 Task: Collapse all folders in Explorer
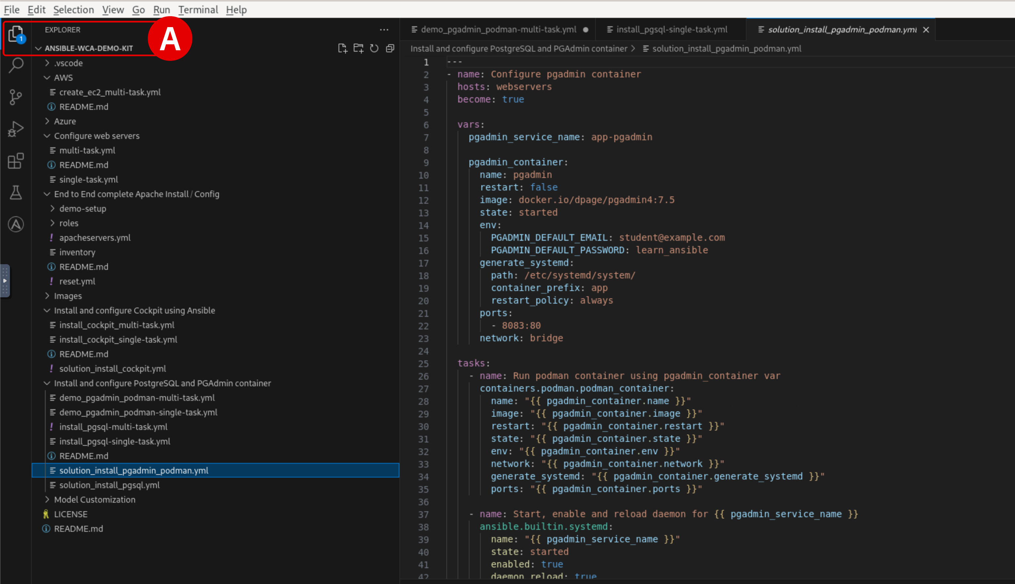tap(390, 49)
